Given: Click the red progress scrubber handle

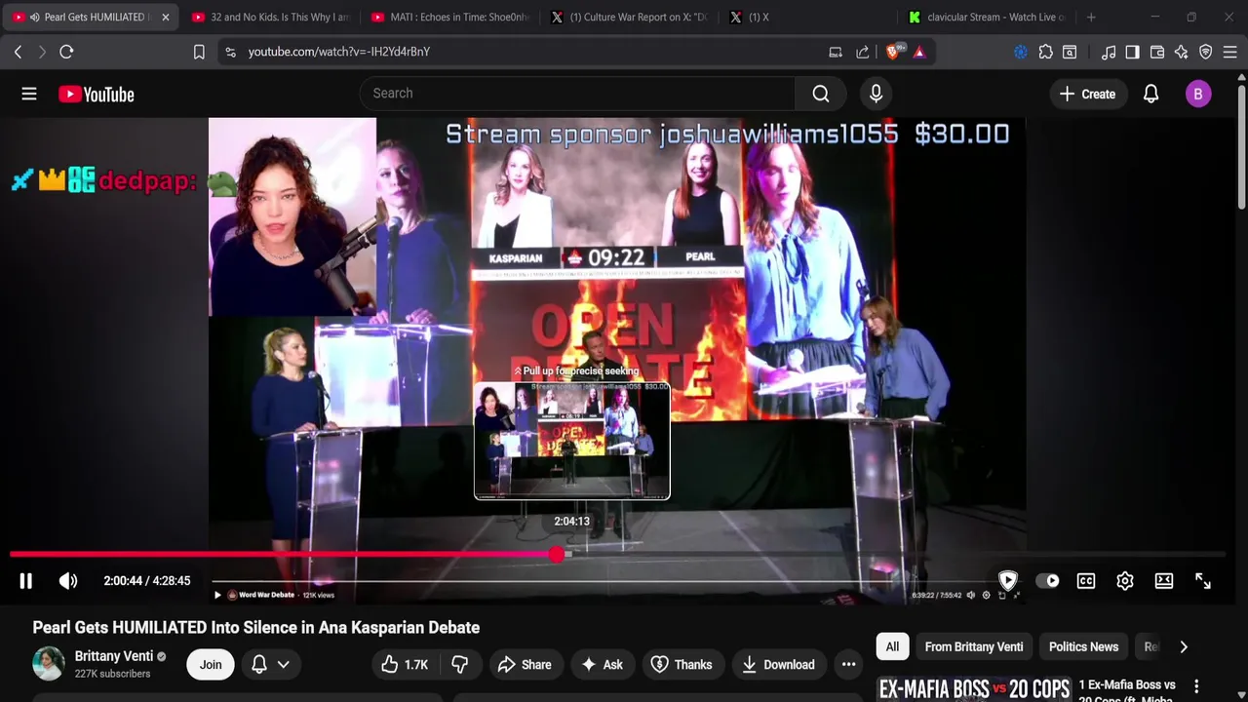Looking at the screenshot, I should click(x=557, y=554).
